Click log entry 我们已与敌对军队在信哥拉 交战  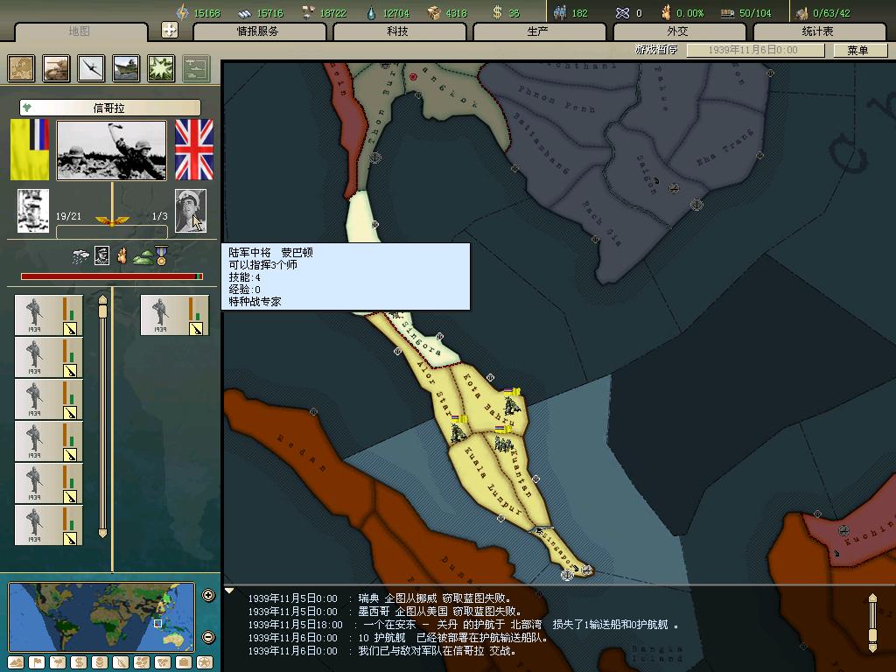pyautogui.click(x=437, y=651)
